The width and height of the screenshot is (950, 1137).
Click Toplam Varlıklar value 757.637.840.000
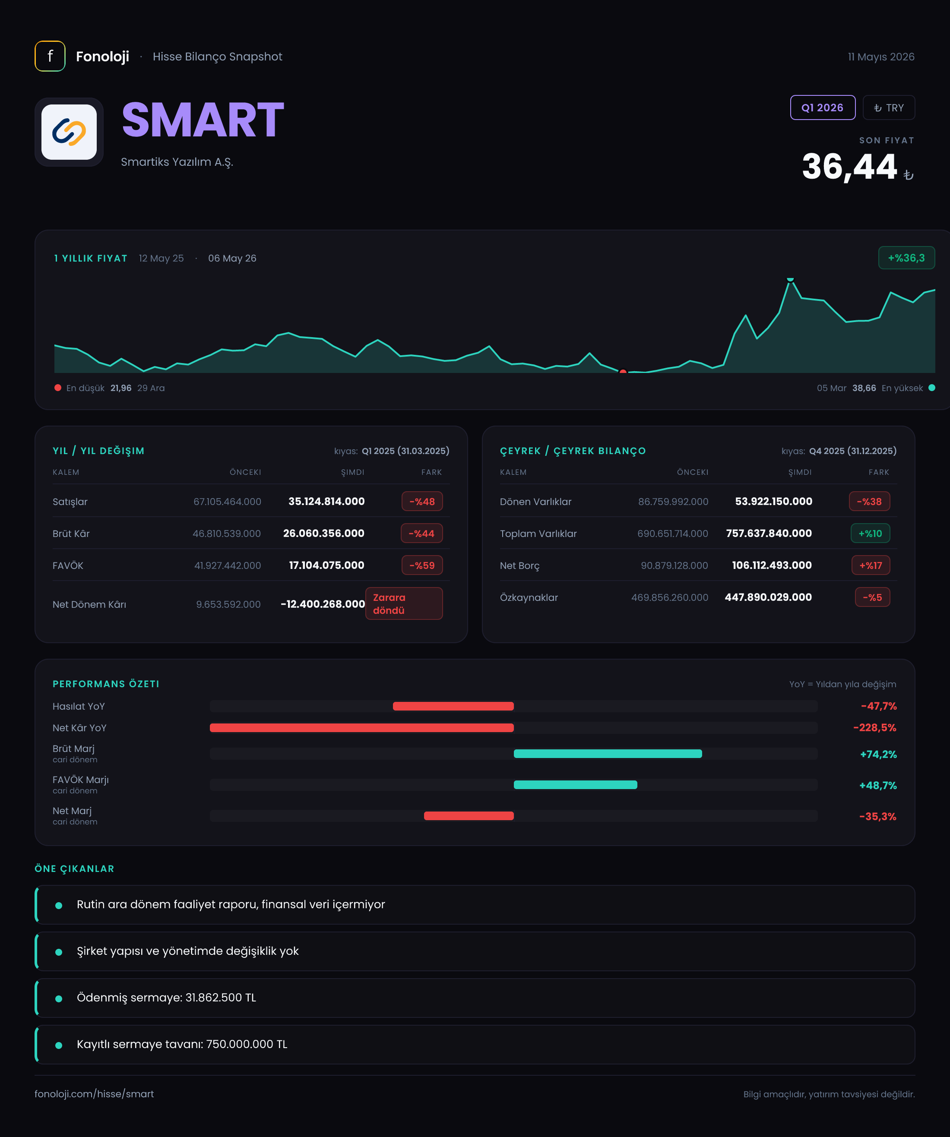(x=769, y=533)
